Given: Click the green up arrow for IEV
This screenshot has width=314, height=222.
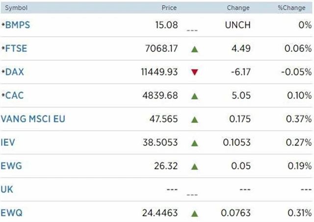Looking at the screenshot, I should click(195, 143).
